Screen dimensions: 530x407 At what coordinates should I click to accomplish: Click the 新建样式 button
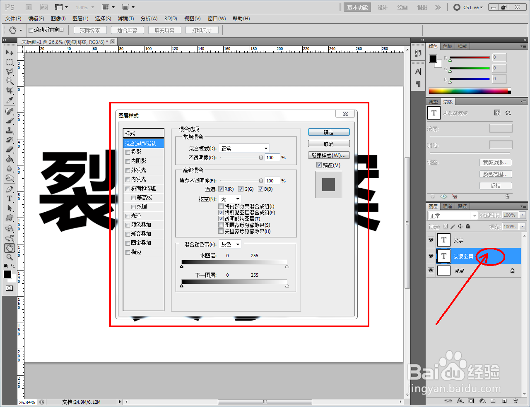click(x=328, y=155)
